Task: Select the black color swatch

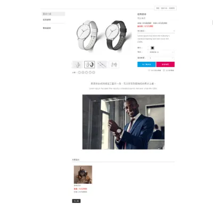Action: click(x=152, y=48)
